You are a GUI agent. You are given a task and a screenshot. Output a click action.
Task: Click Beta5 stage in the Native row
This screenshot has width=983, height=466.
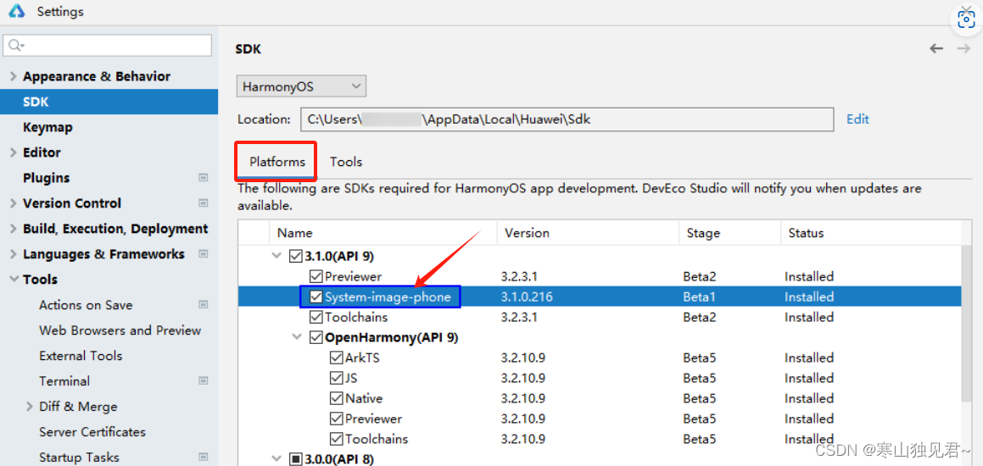700,398
